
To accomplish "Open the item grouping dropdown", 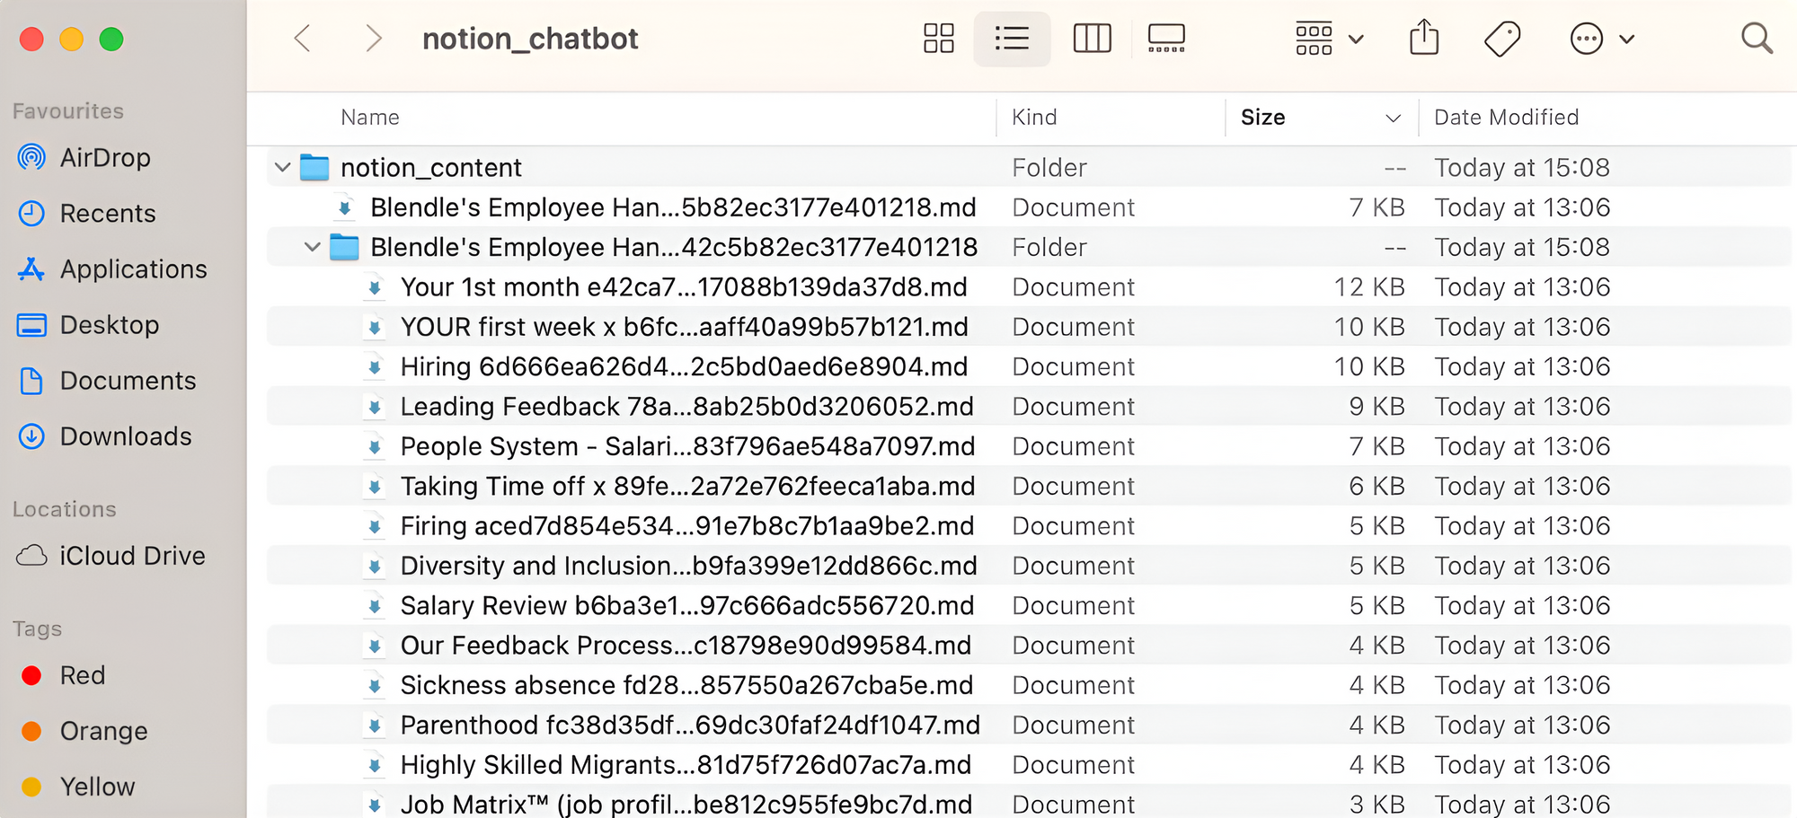I will (x=1327, y=38).
